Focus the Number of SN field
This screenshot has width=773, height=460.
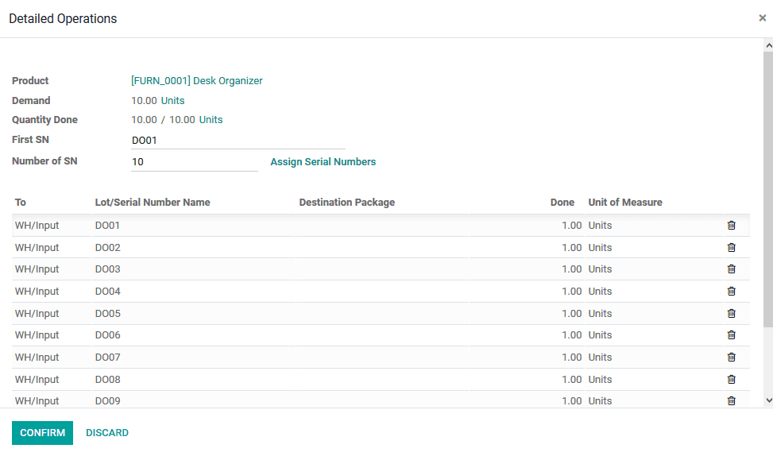pos(194,162)
